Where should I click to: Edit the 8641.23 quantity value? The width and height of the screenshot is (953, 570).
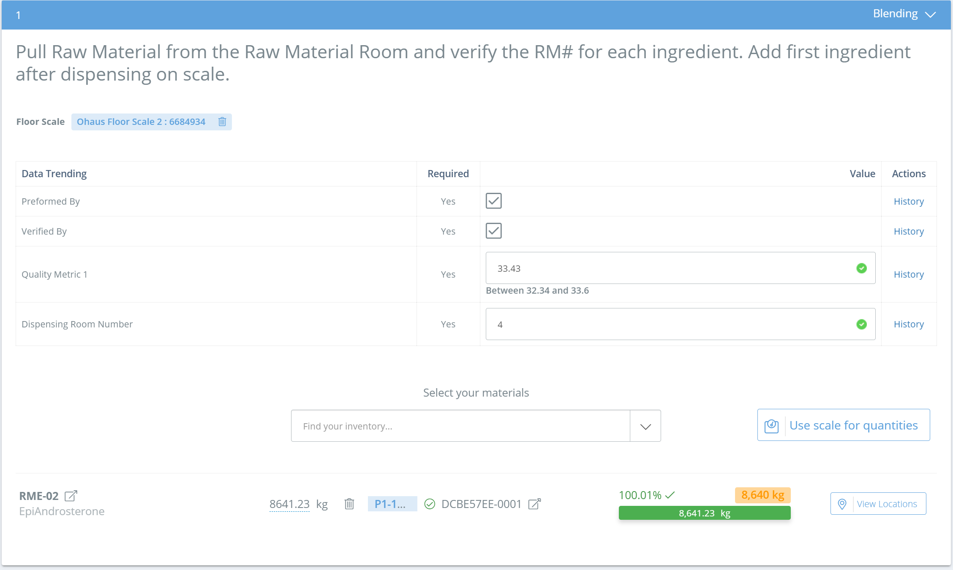click(x=289, y=504)
